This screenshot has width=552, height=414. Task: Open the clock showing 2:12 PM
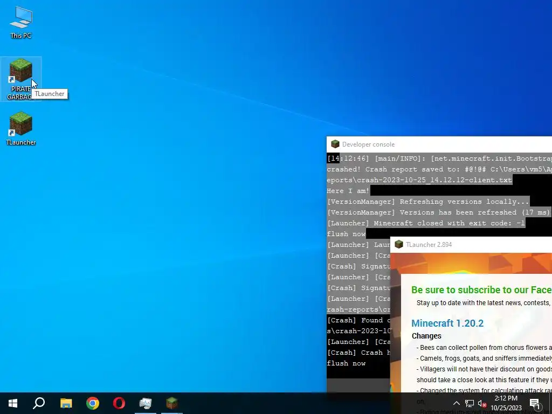[506, 403]
